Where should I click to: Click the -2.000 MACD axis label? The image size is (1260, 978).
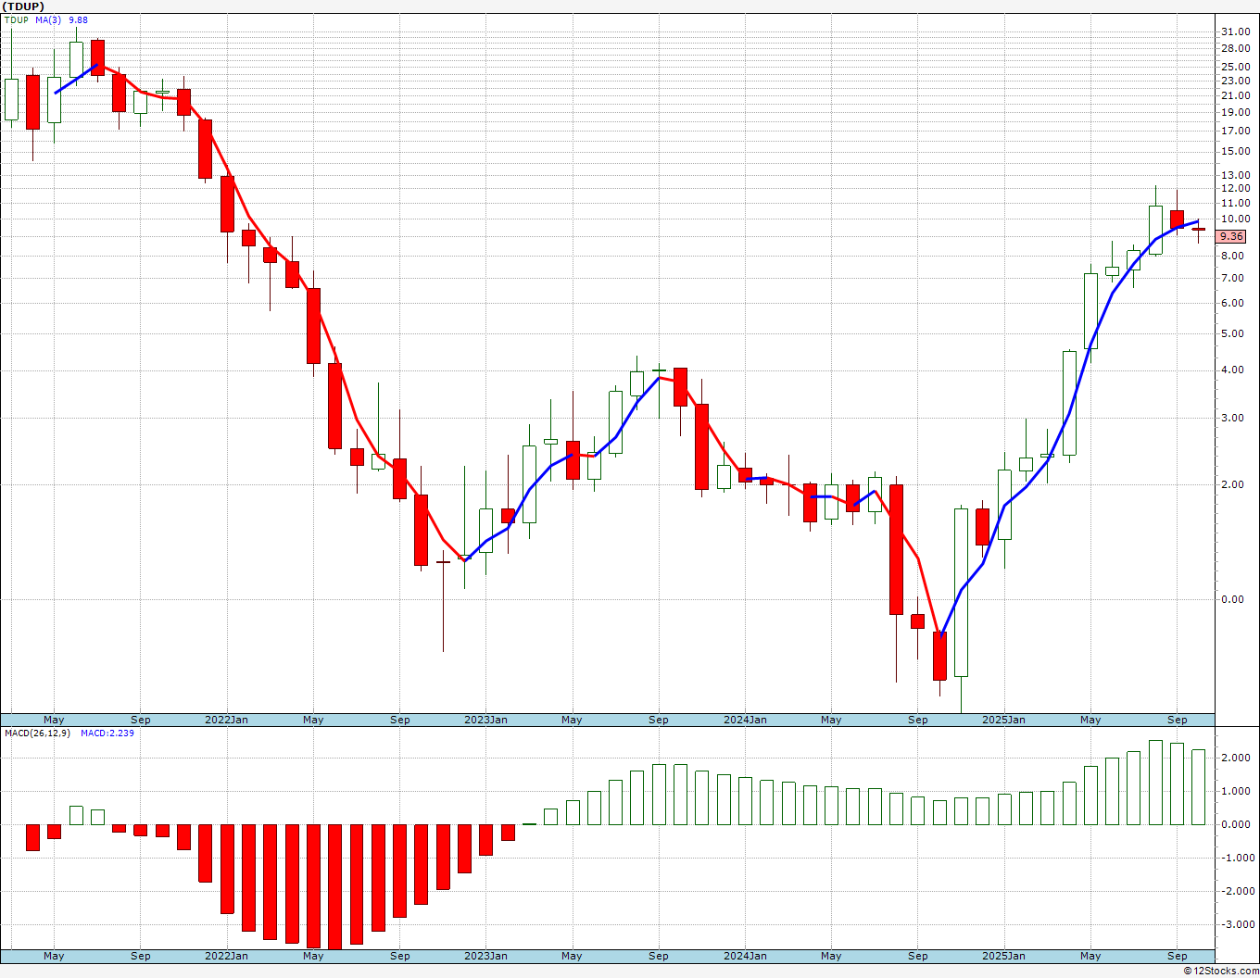pyautogui.click(x=1236, y=891)
